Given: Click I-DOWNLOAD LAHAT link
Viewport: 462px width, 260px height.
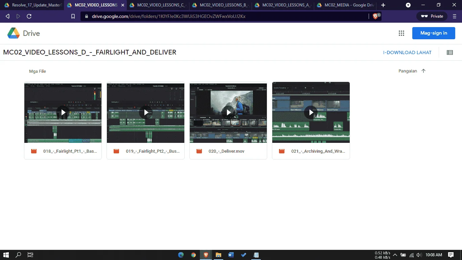Looking at the screenshot, I should (407, 52).
